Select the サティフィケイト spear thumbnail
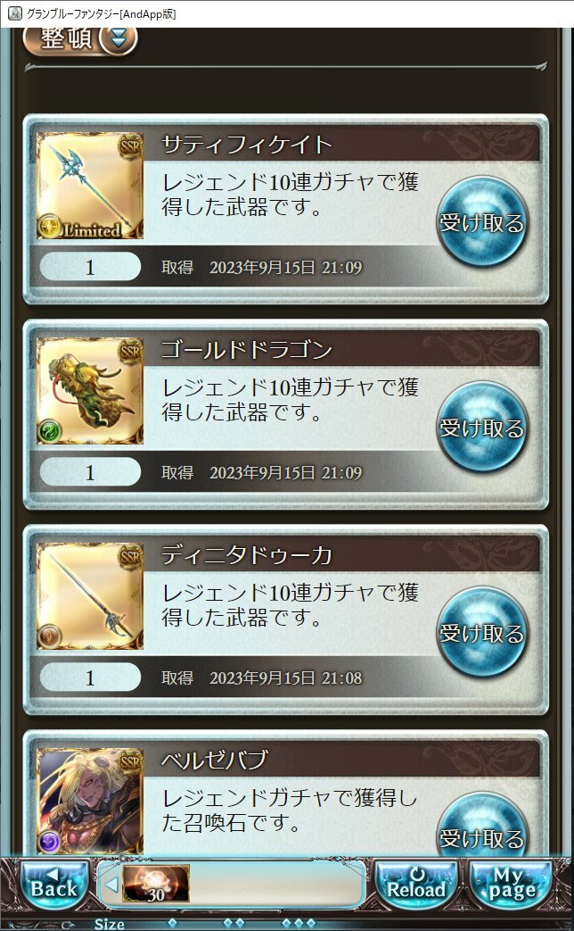 [x=89, y=186]
